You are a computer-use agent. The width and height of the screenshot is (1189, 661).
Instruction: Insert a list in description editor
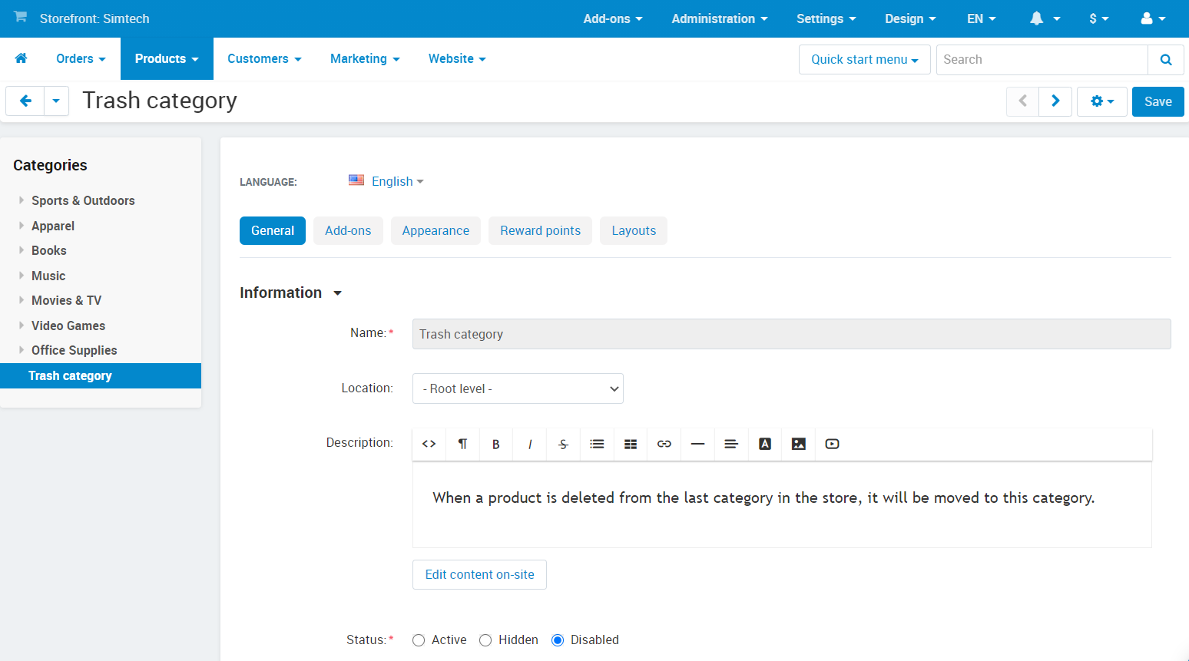click(x=597, y=444)
